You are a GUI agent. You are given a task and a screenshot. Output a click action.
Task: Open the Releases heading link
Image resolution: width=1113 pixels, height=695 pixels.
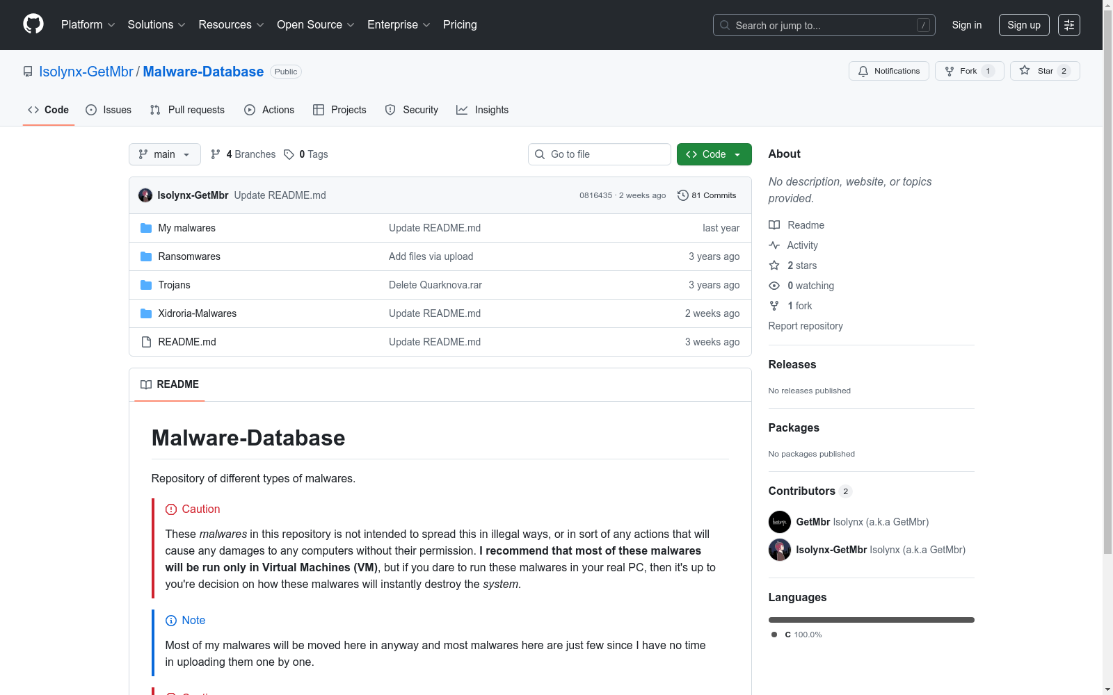pos(792,364)
